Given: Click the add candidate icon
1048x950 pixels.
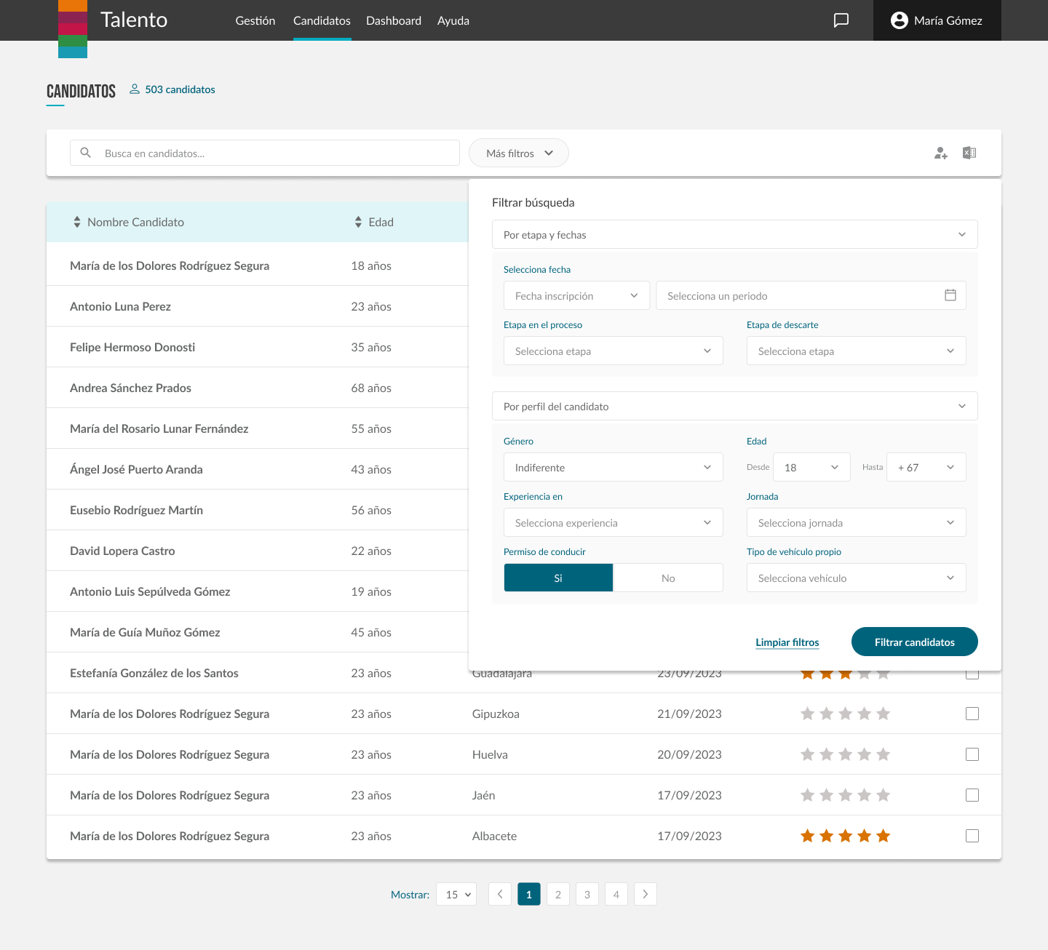Looking at the screenshot, I should (x=940, y=153).
